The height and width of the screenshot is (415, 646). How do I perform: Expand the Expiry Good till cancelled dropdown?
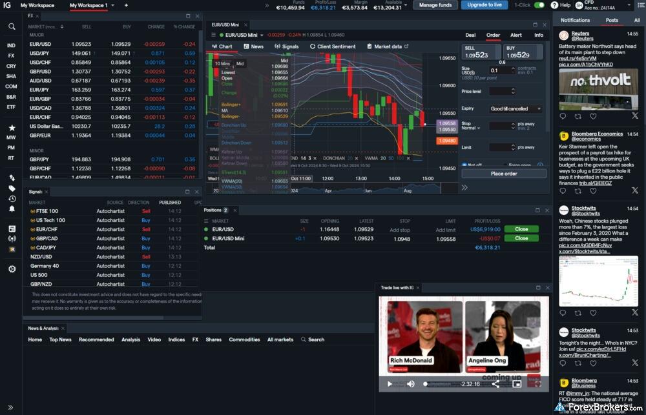(x=515, y=108)
